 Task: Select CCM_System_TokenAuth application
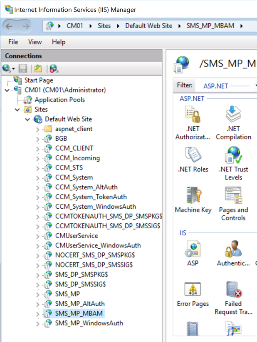(91, 197)
